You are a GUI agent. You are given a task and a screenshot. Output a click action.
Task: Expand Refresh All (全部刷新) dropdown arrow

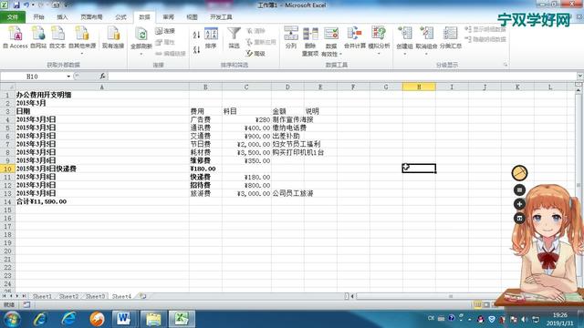pyautogui.click(x=141, y=55)
